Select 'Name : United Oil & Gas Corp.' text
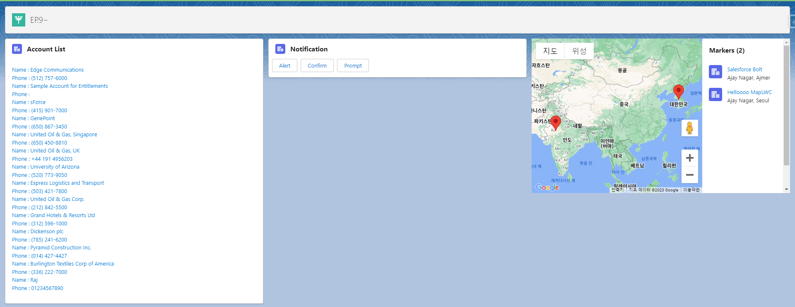Viewport: 795px width, 307px height. coord(48,199)
